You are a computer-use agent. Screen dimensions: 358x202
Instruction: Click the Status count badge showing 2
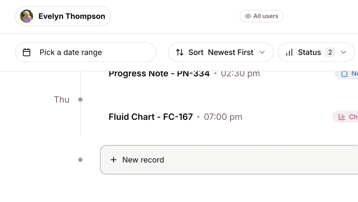(x=330, y=53)
